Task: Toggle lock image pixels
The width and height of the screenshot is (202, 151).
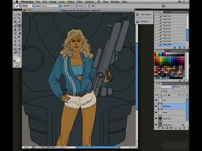Action: tap(164, 95)
